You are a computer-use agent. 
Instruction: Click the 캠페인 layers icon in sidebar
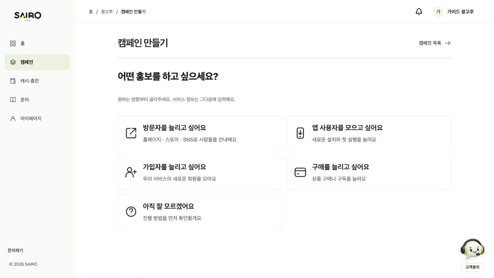(13, 62)
